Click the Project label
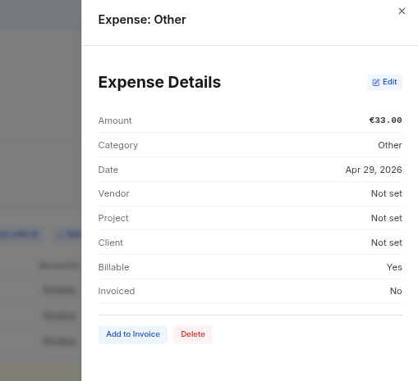Screen dimensions: 418x381 point(113,218)
